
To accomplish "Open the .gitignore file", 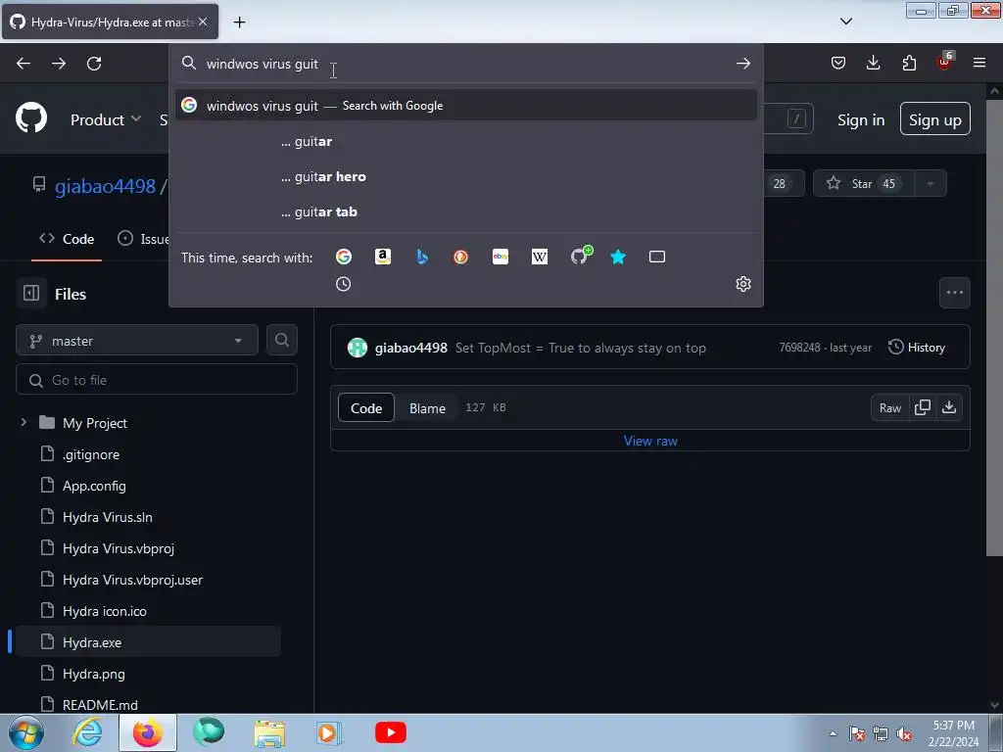I will point(91,454).
